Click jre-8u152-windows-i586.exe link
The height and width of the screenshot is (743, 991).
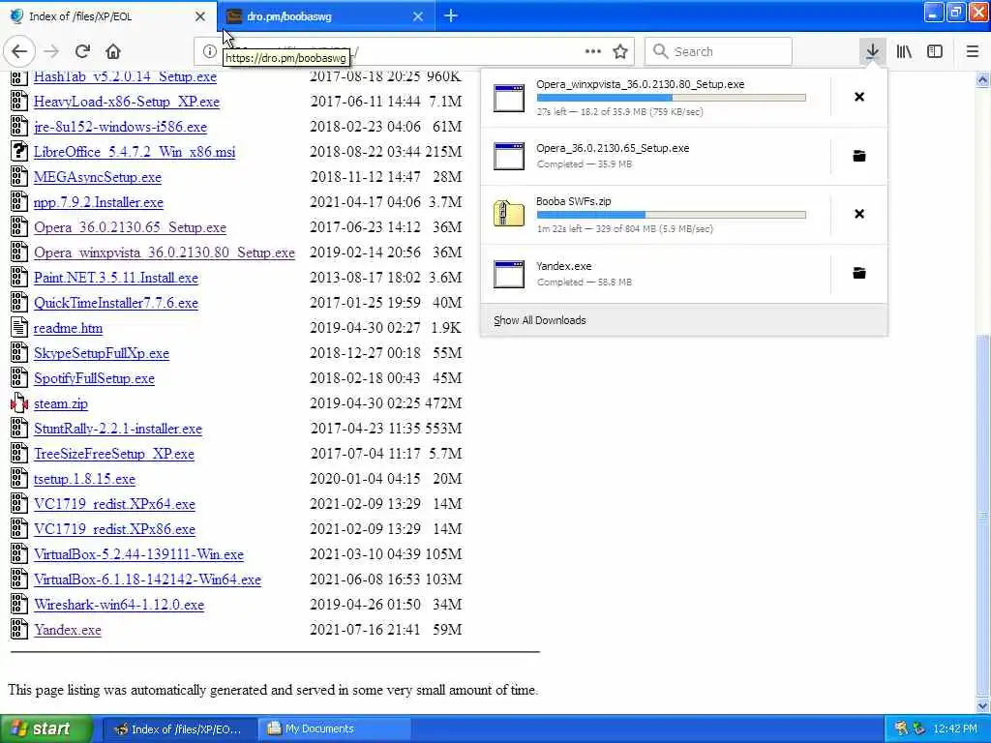click(x=120, y=127)
